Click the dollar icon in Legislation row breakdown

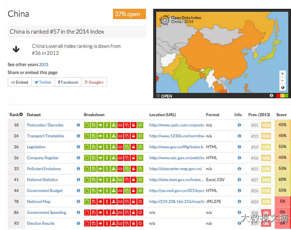pos(107,147)
